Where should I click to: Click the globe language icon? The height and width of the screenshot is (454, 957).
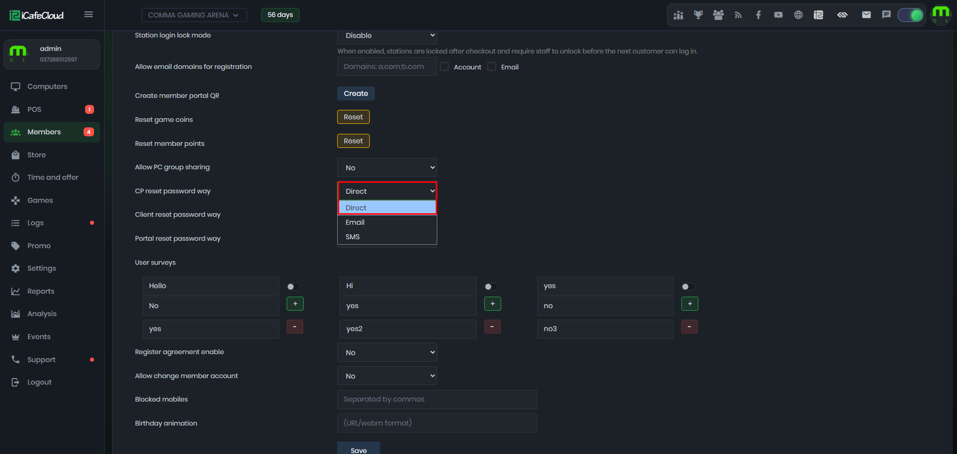[x=798, y=15]
